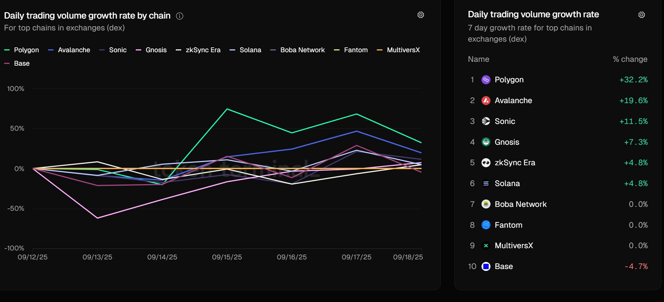Click the Fantom logo icon in table
The height and width of the screenshot is (302, 664).
(486, 225)
